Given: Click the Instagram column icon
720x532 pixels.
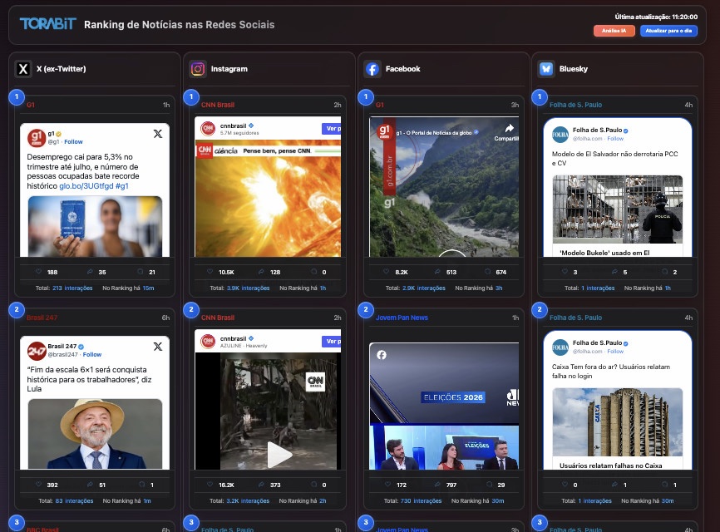Looking at the screenshot, I should pos(198,69).
